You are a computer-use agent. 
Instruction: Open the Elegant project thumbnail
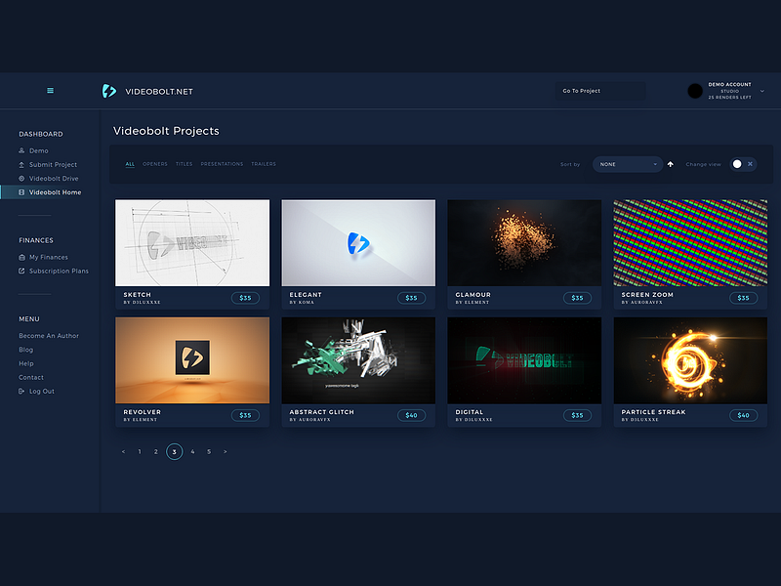click(358, 243)
